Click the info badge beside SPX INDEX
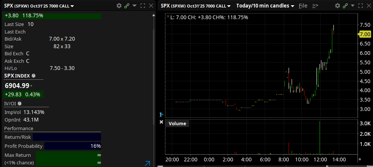The image size is (373, 167). [34, 76]
